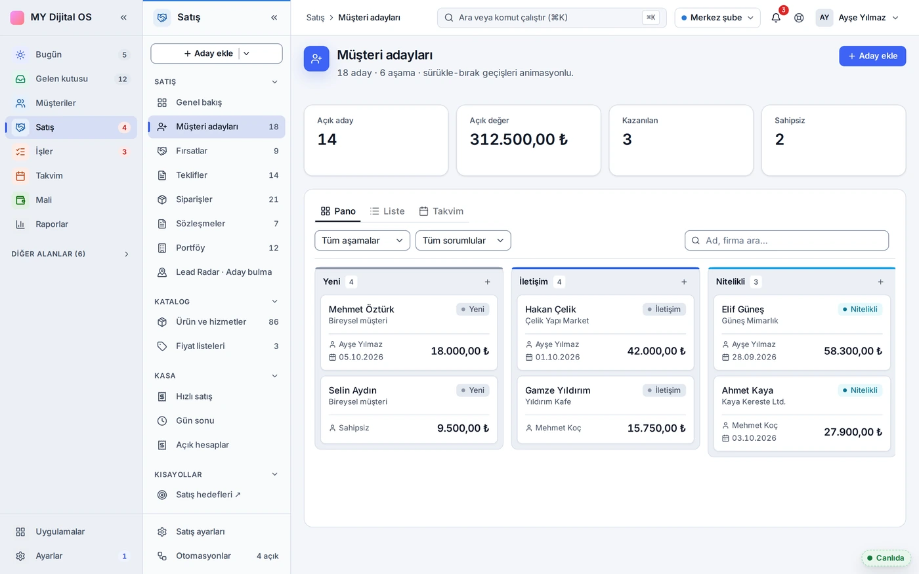Open Lead Radar aday bulma
This screenshot has width=919, height=574.
click(217, 272)
